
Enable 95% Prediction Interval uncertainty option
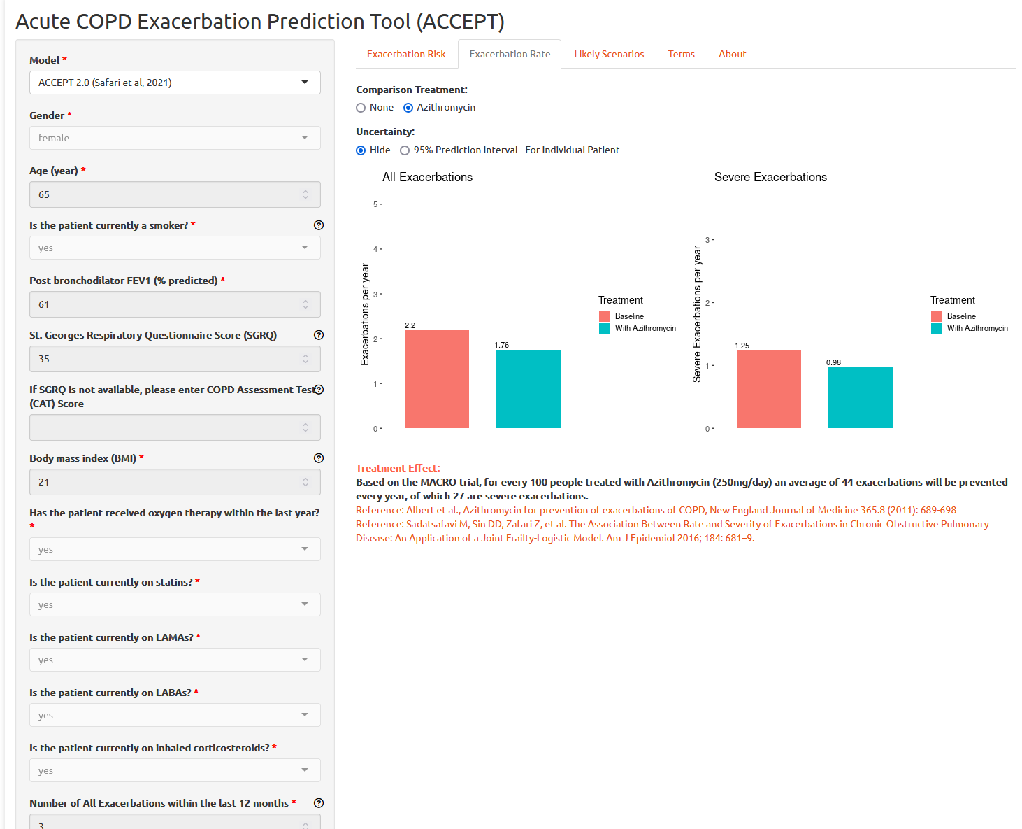pyautogui.click(x=405, y=150)
